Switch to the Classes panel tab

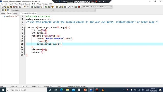[9, 13]
